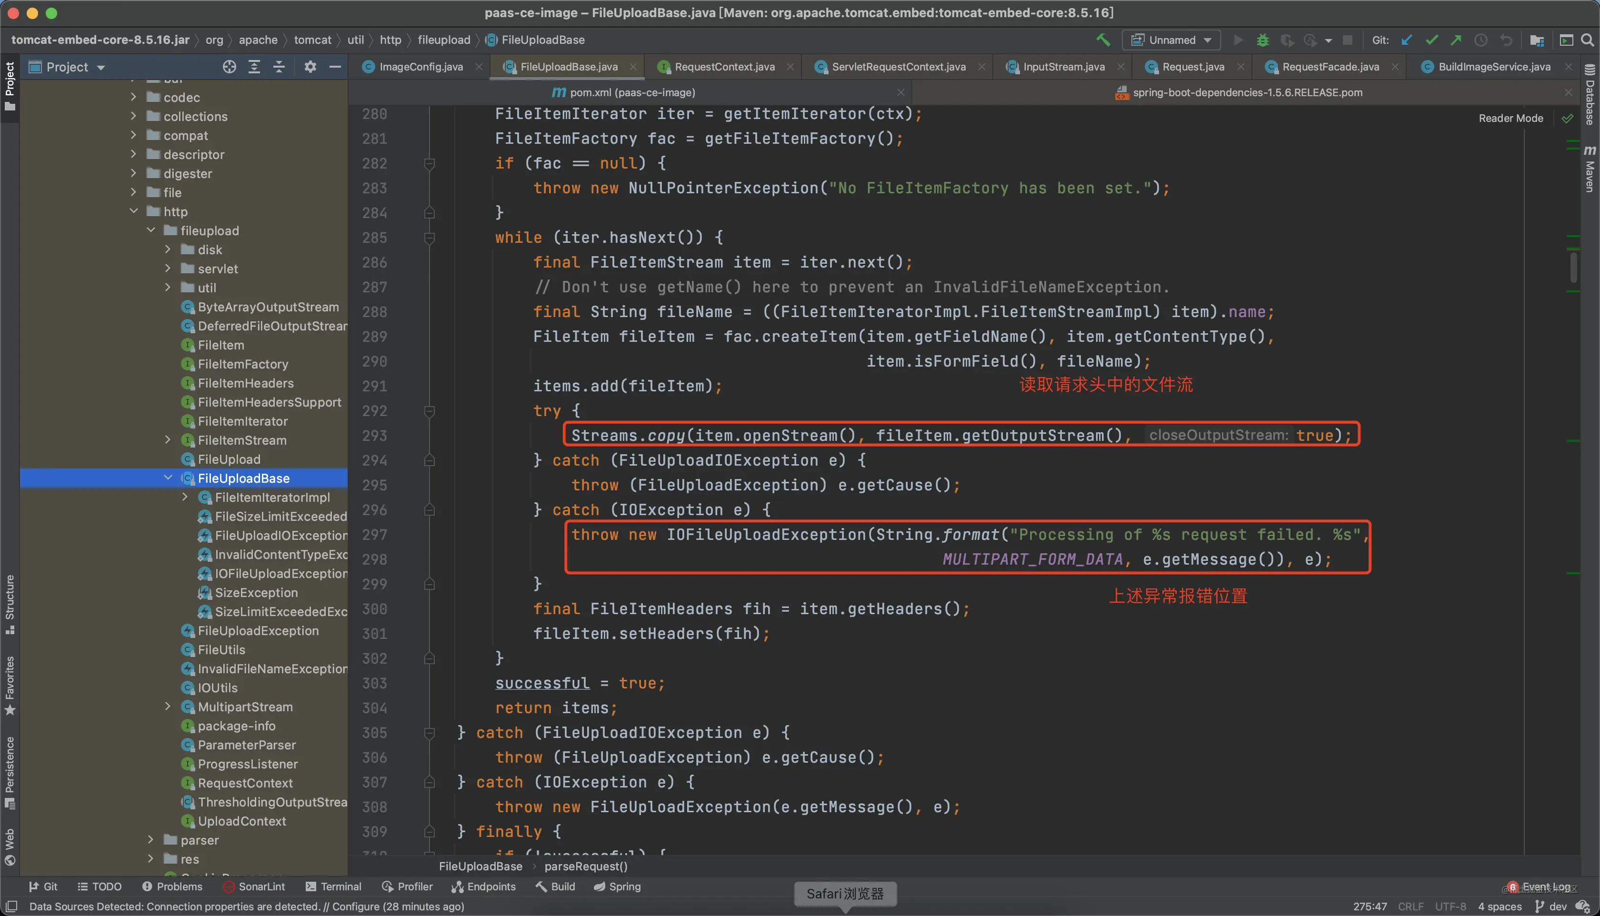Open the SonarLint tool window

[x=254, y=886]
